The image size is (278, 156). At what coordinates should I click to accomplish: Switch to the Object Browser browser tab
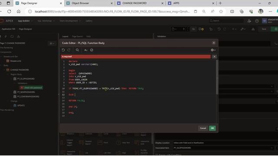(x=90, y=3)
